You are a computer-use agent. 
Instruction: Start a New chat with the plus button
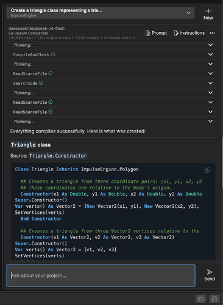pyautogui.click(x=208, y=14)
